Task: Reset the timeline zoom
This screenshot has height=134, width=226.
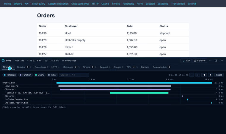Action: 219,75
